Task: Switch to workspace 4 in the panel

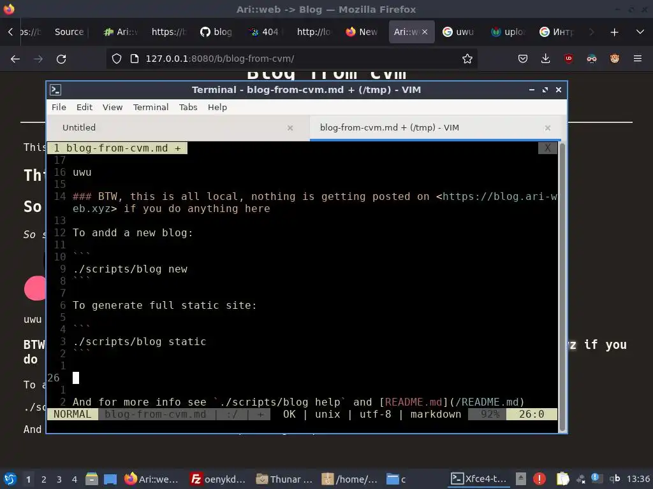Action: pos(75,479)
